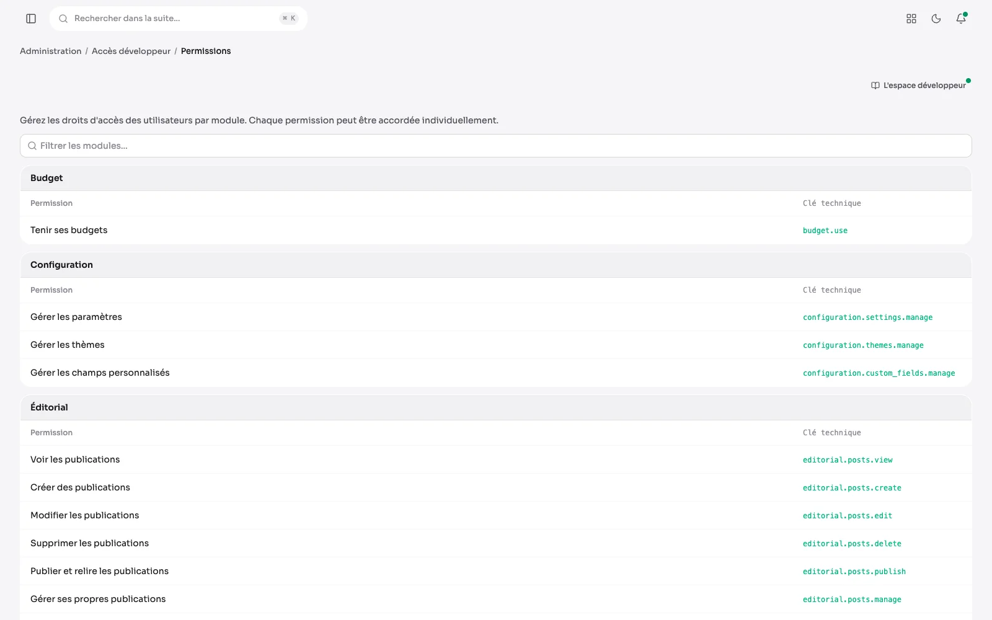Select the Modifier les publications row
Screen dimensions: 992x620
pos(496,515)
